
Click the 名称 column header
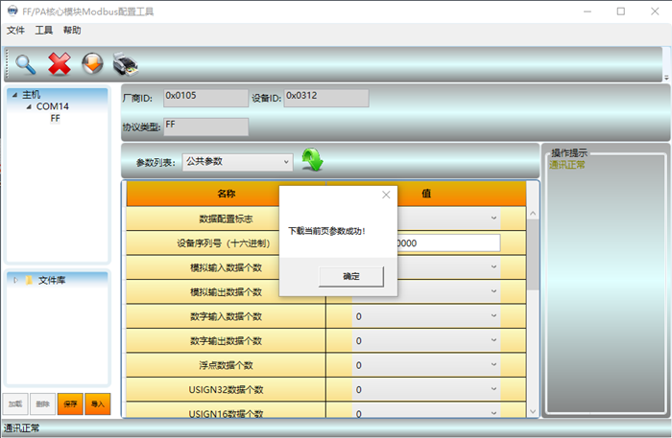click(x=226, y=194)
